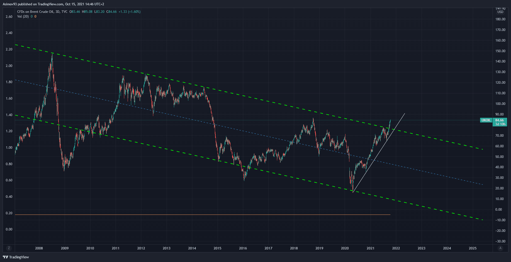Screen dimensions: 511x262
Task: Click the 2.60 label on left volume scale
Action: (x=9, y=17)
